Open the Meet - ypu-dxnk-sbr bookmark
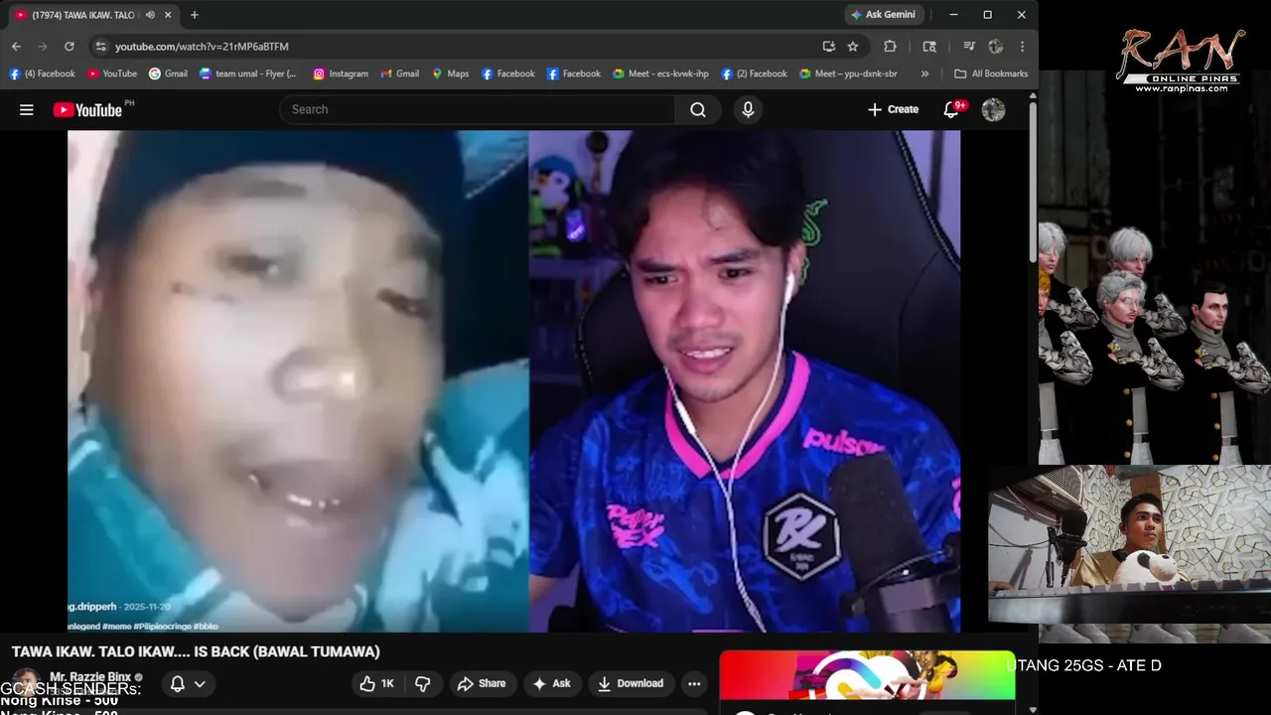The height and width of the screenshot is (715, 1271). (848, 73)
